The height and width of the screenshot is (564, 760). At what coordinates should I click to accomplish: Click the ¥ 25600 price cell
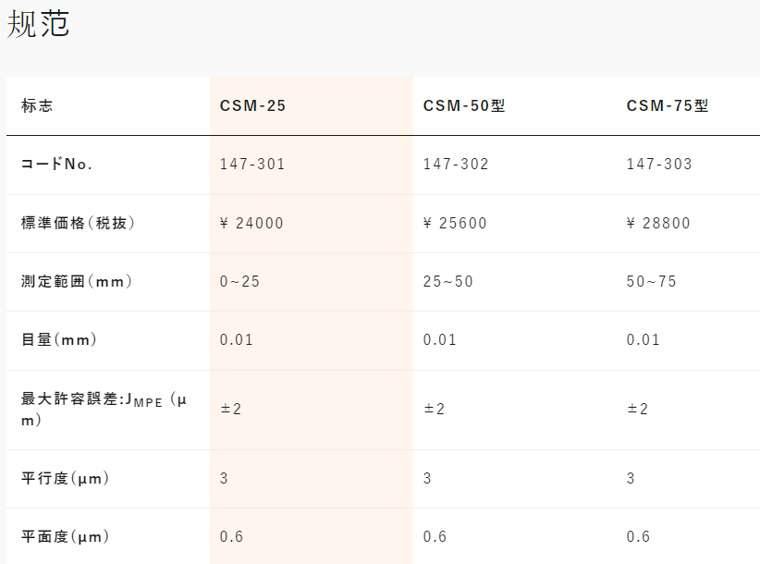coord(455,224)
